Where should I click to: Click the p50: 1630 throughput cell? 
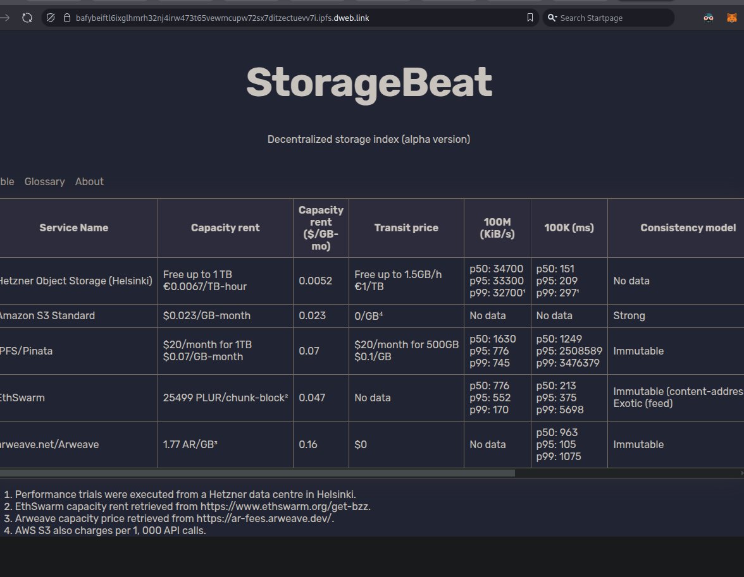point(497,351)
